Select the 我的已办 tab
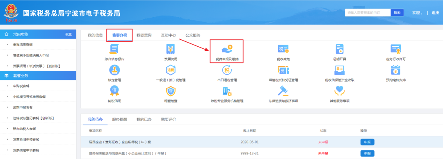Screen dimensions: 443x159 click(144, 120)
